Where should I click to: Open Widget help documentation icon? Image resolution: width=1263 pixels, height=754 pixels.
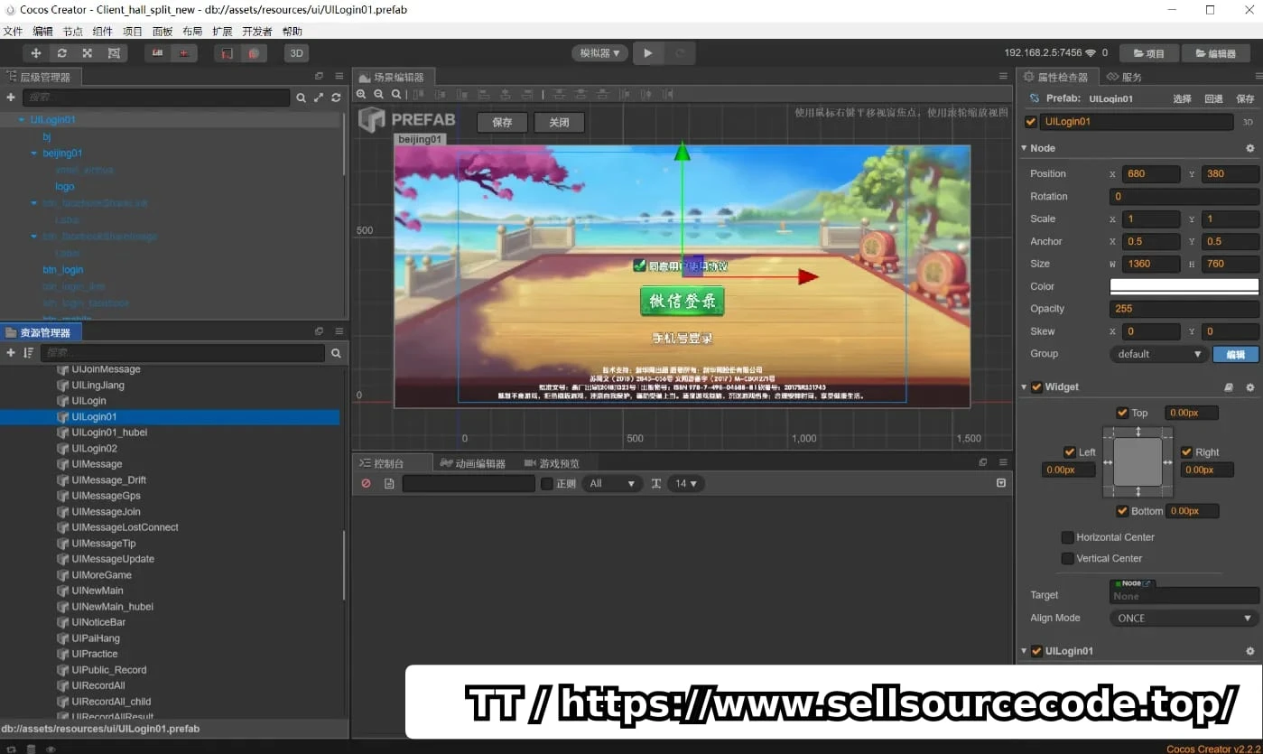click(x=1229, y=387)
